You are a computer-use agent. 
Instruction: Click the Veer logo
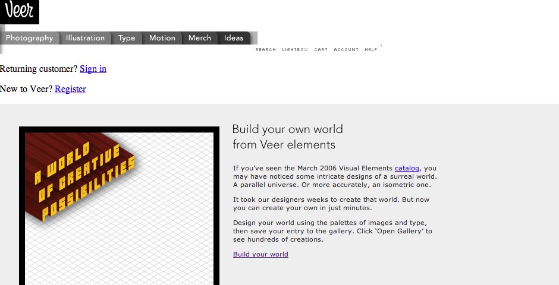tap(20, 12)
